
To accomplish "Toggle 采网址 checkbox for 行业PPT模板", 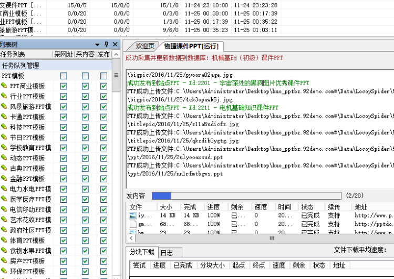I will click(x=64, y=97).
